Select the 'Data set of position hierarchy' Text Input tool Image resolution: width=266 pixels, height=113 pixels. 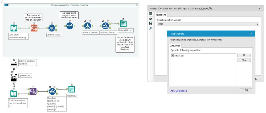14,28
